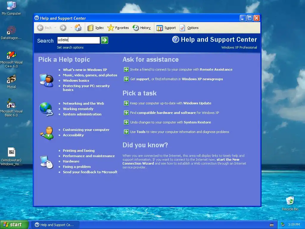Click the green search go arrow

pos(105,40)
